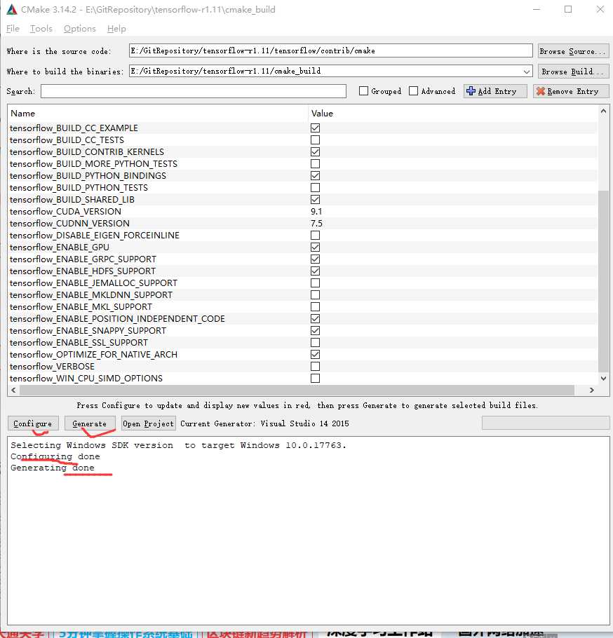Close the CMake window
This screenshot has width=613, height=638.
point(600,9)
